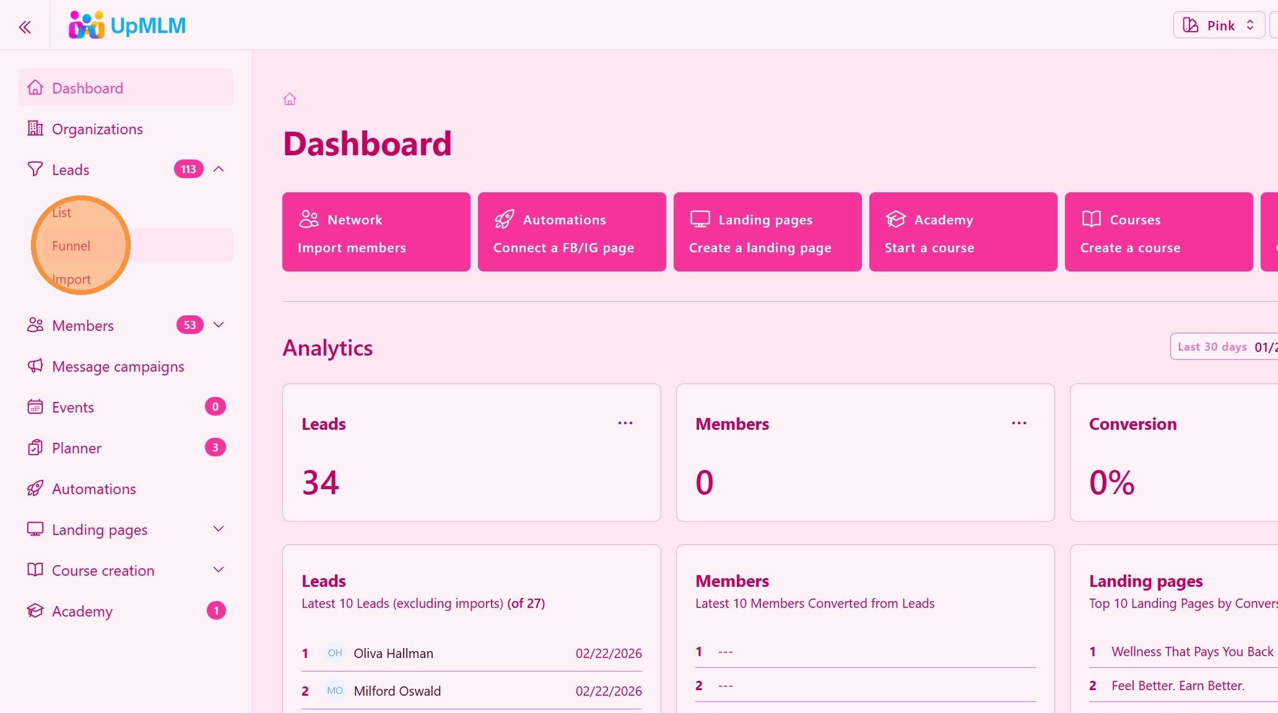Select Funnel under Leads
Image resolution: width=1278 pixels, height=713 pixels.
point(71,245)
